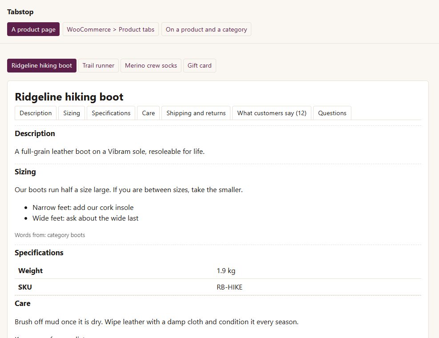Click the Tabstop page title
The width and height of the screenshot is (439, 338).
pos(20,12)
